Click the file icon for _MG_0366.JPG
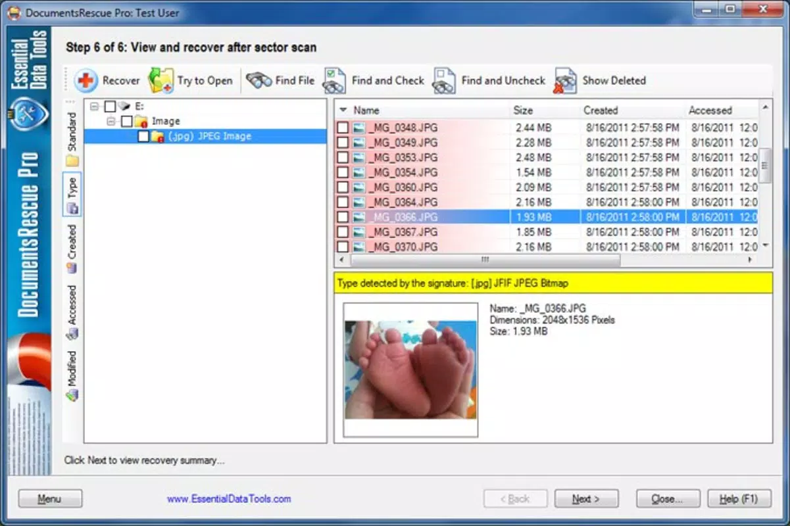Image resolution: width=790 pixels, height=526 pixels. [x=358, y=217]
